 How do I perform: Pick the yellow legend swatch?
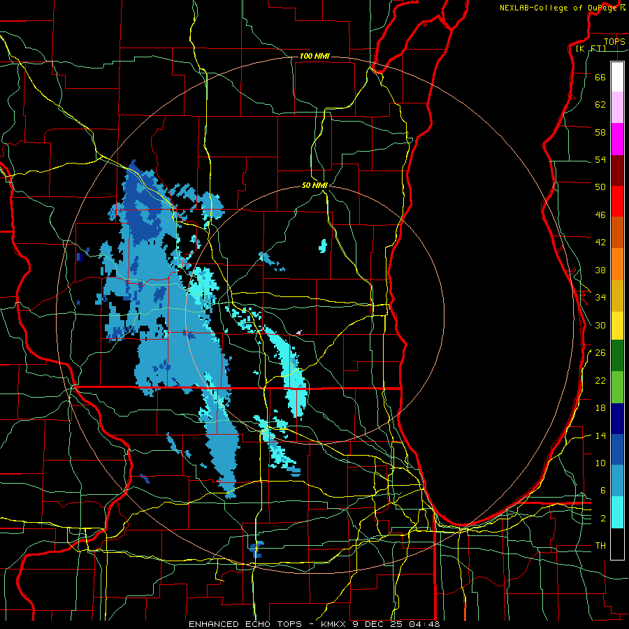tap(617, 325)
